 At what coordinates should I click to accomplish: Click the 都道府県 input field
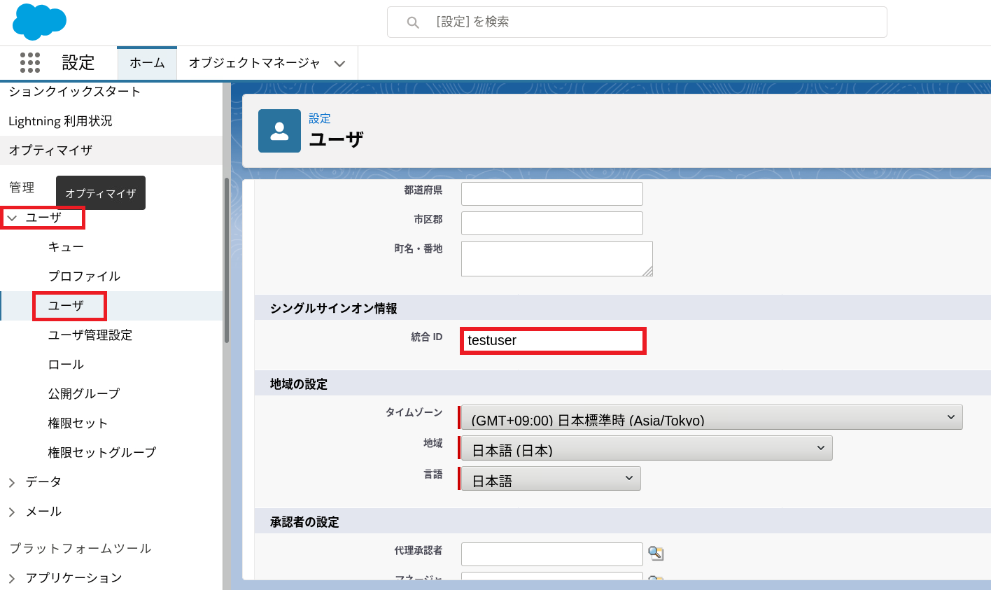(x=552, y=194)
